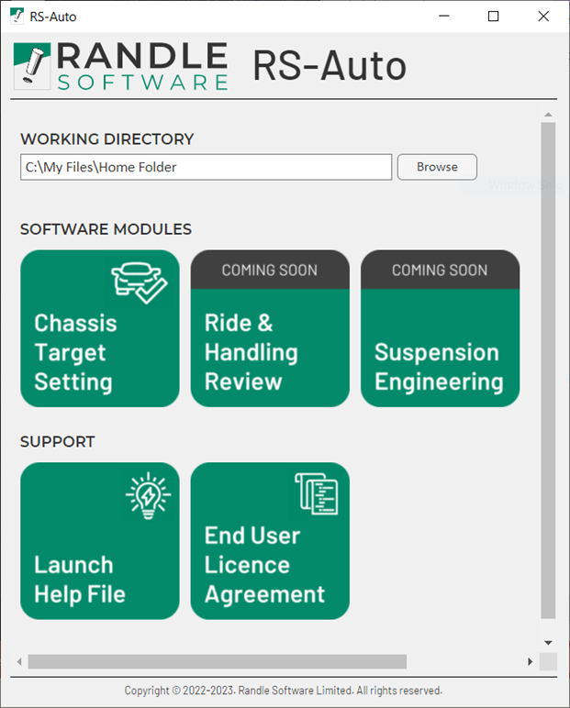Viewport: 570px width, 708px height.
Task: Click the Randle Software pencil logo
Action: 33,67
